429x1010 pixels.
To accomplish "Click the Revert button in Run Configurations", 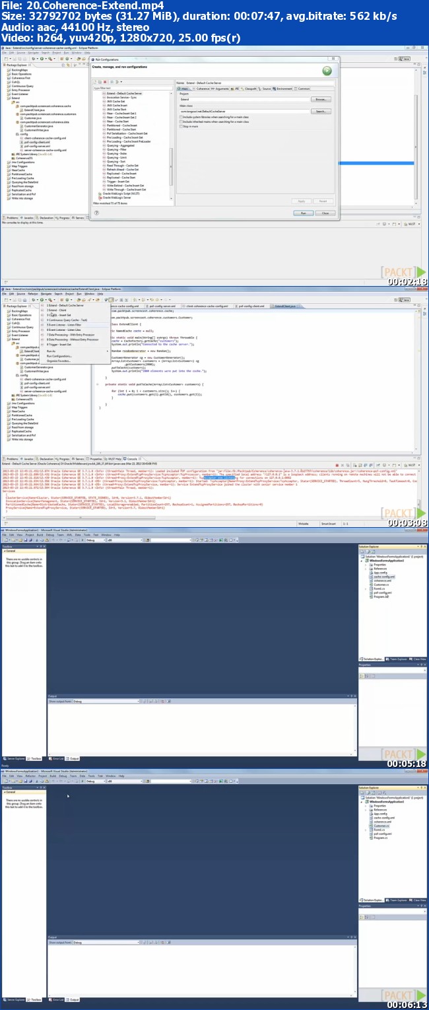I will tap(323, 201).
